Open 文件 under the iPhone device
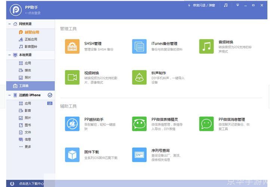 tap(31, 132)
